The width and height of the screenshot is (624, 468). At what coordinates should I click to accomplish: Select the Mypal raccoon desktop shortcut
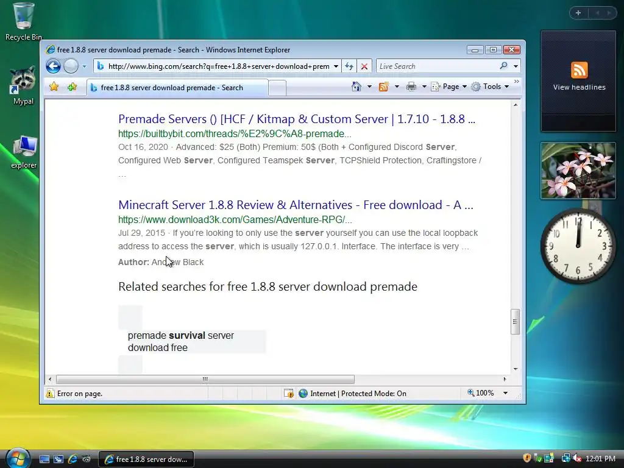coord(23,85)
